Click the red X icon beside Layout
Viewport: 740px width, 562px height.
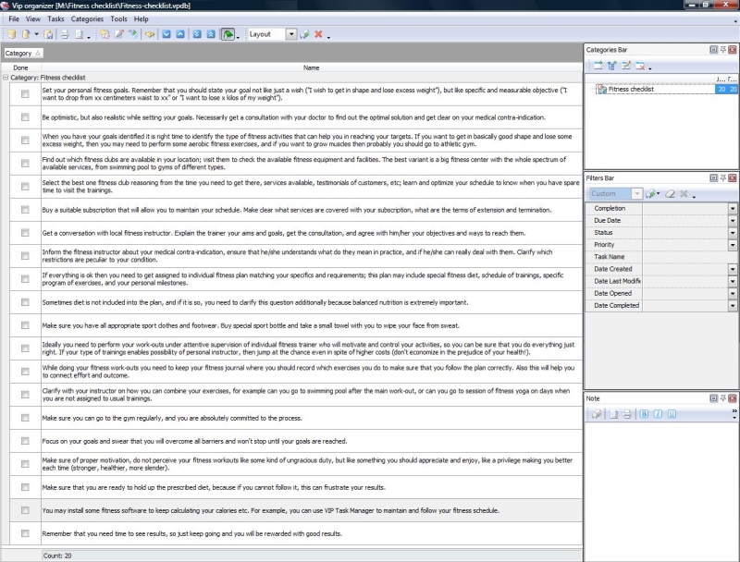[x=318, y=34]
